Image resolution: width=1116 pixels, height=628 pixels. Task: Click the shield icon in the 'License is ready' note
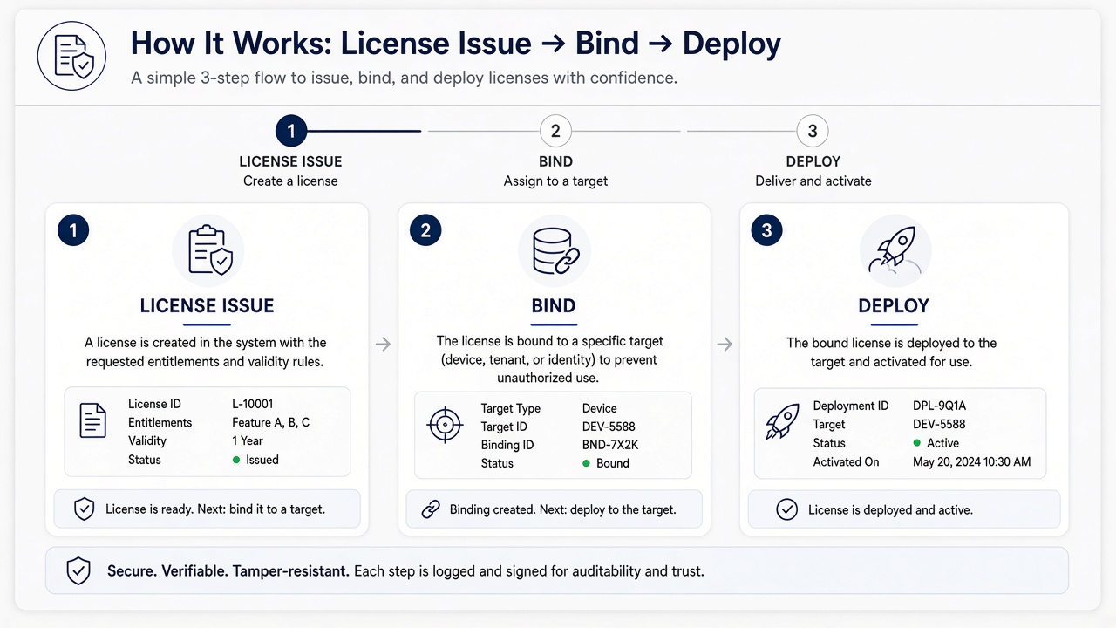[x=84, y=509]
